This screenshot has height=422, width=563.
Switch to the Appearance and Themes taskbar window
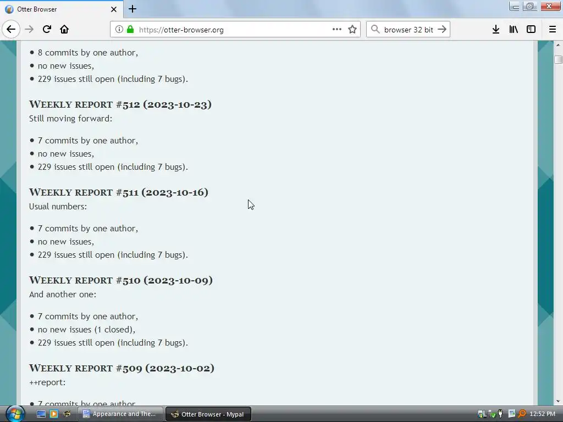(120, 414)
